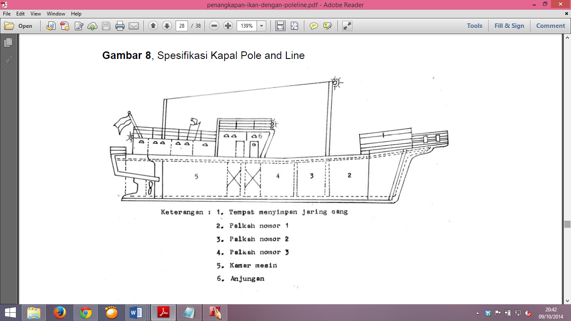Click the upload to cloud icon
The width and height of the screenshot is (571, 321).
92,26
